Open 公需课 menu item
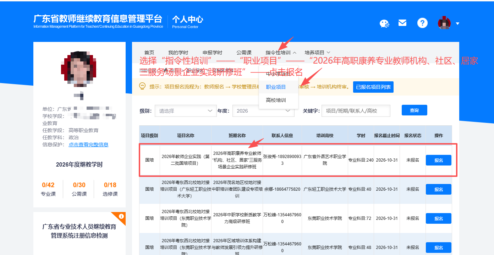 pyautogui.click(x=244, y=53)
